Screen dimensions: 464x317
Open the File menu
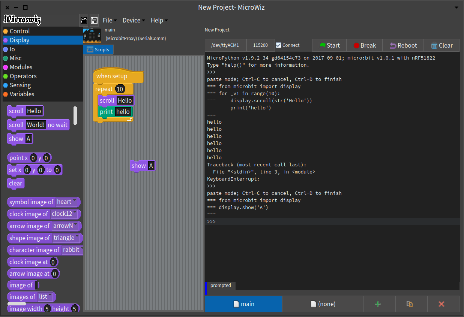[110, 20]
